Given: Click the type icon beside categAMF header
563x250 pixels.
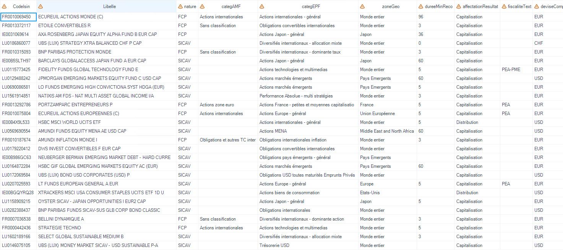Looking at the screenshot, I should coord(202,6).
